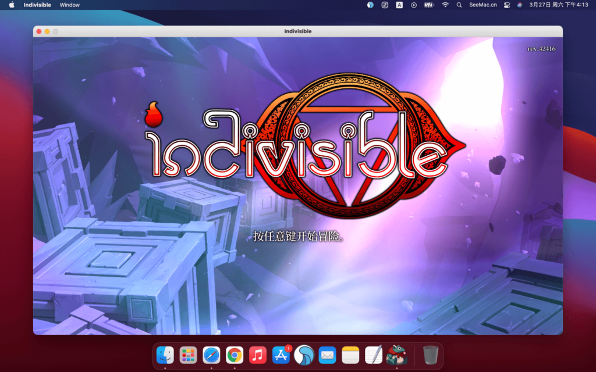Screen dimensions: 596x372
Task: Click the Wi-Fi icon in the menu bar
Action: 444,5
